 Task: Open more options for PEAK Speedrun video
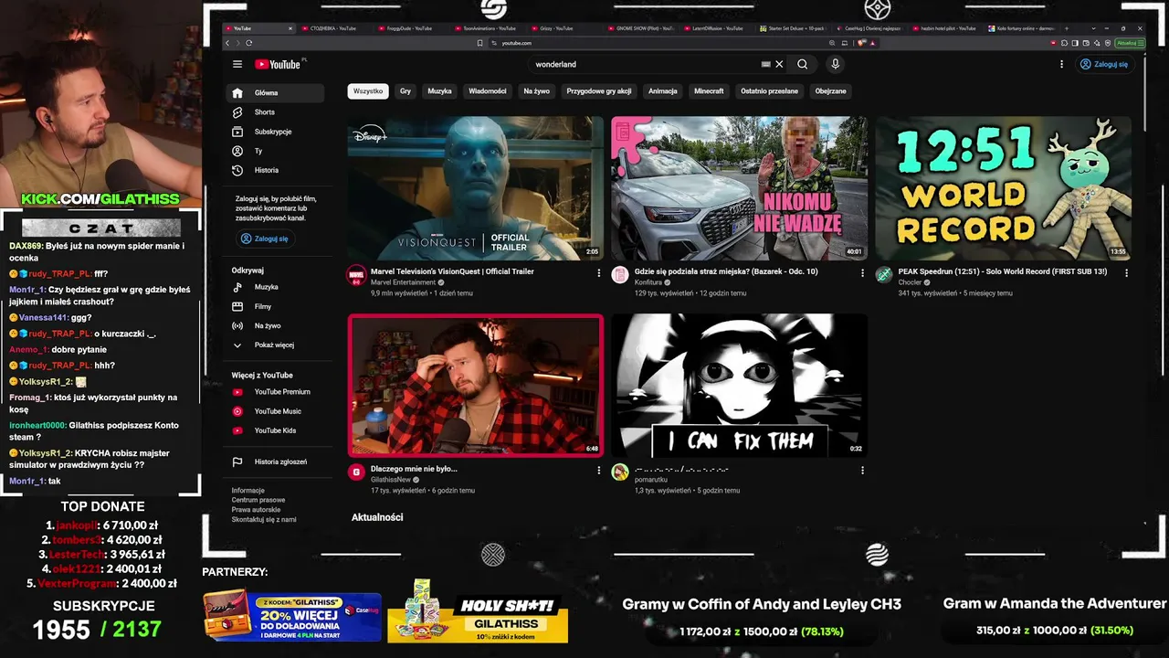point(1126,272)
